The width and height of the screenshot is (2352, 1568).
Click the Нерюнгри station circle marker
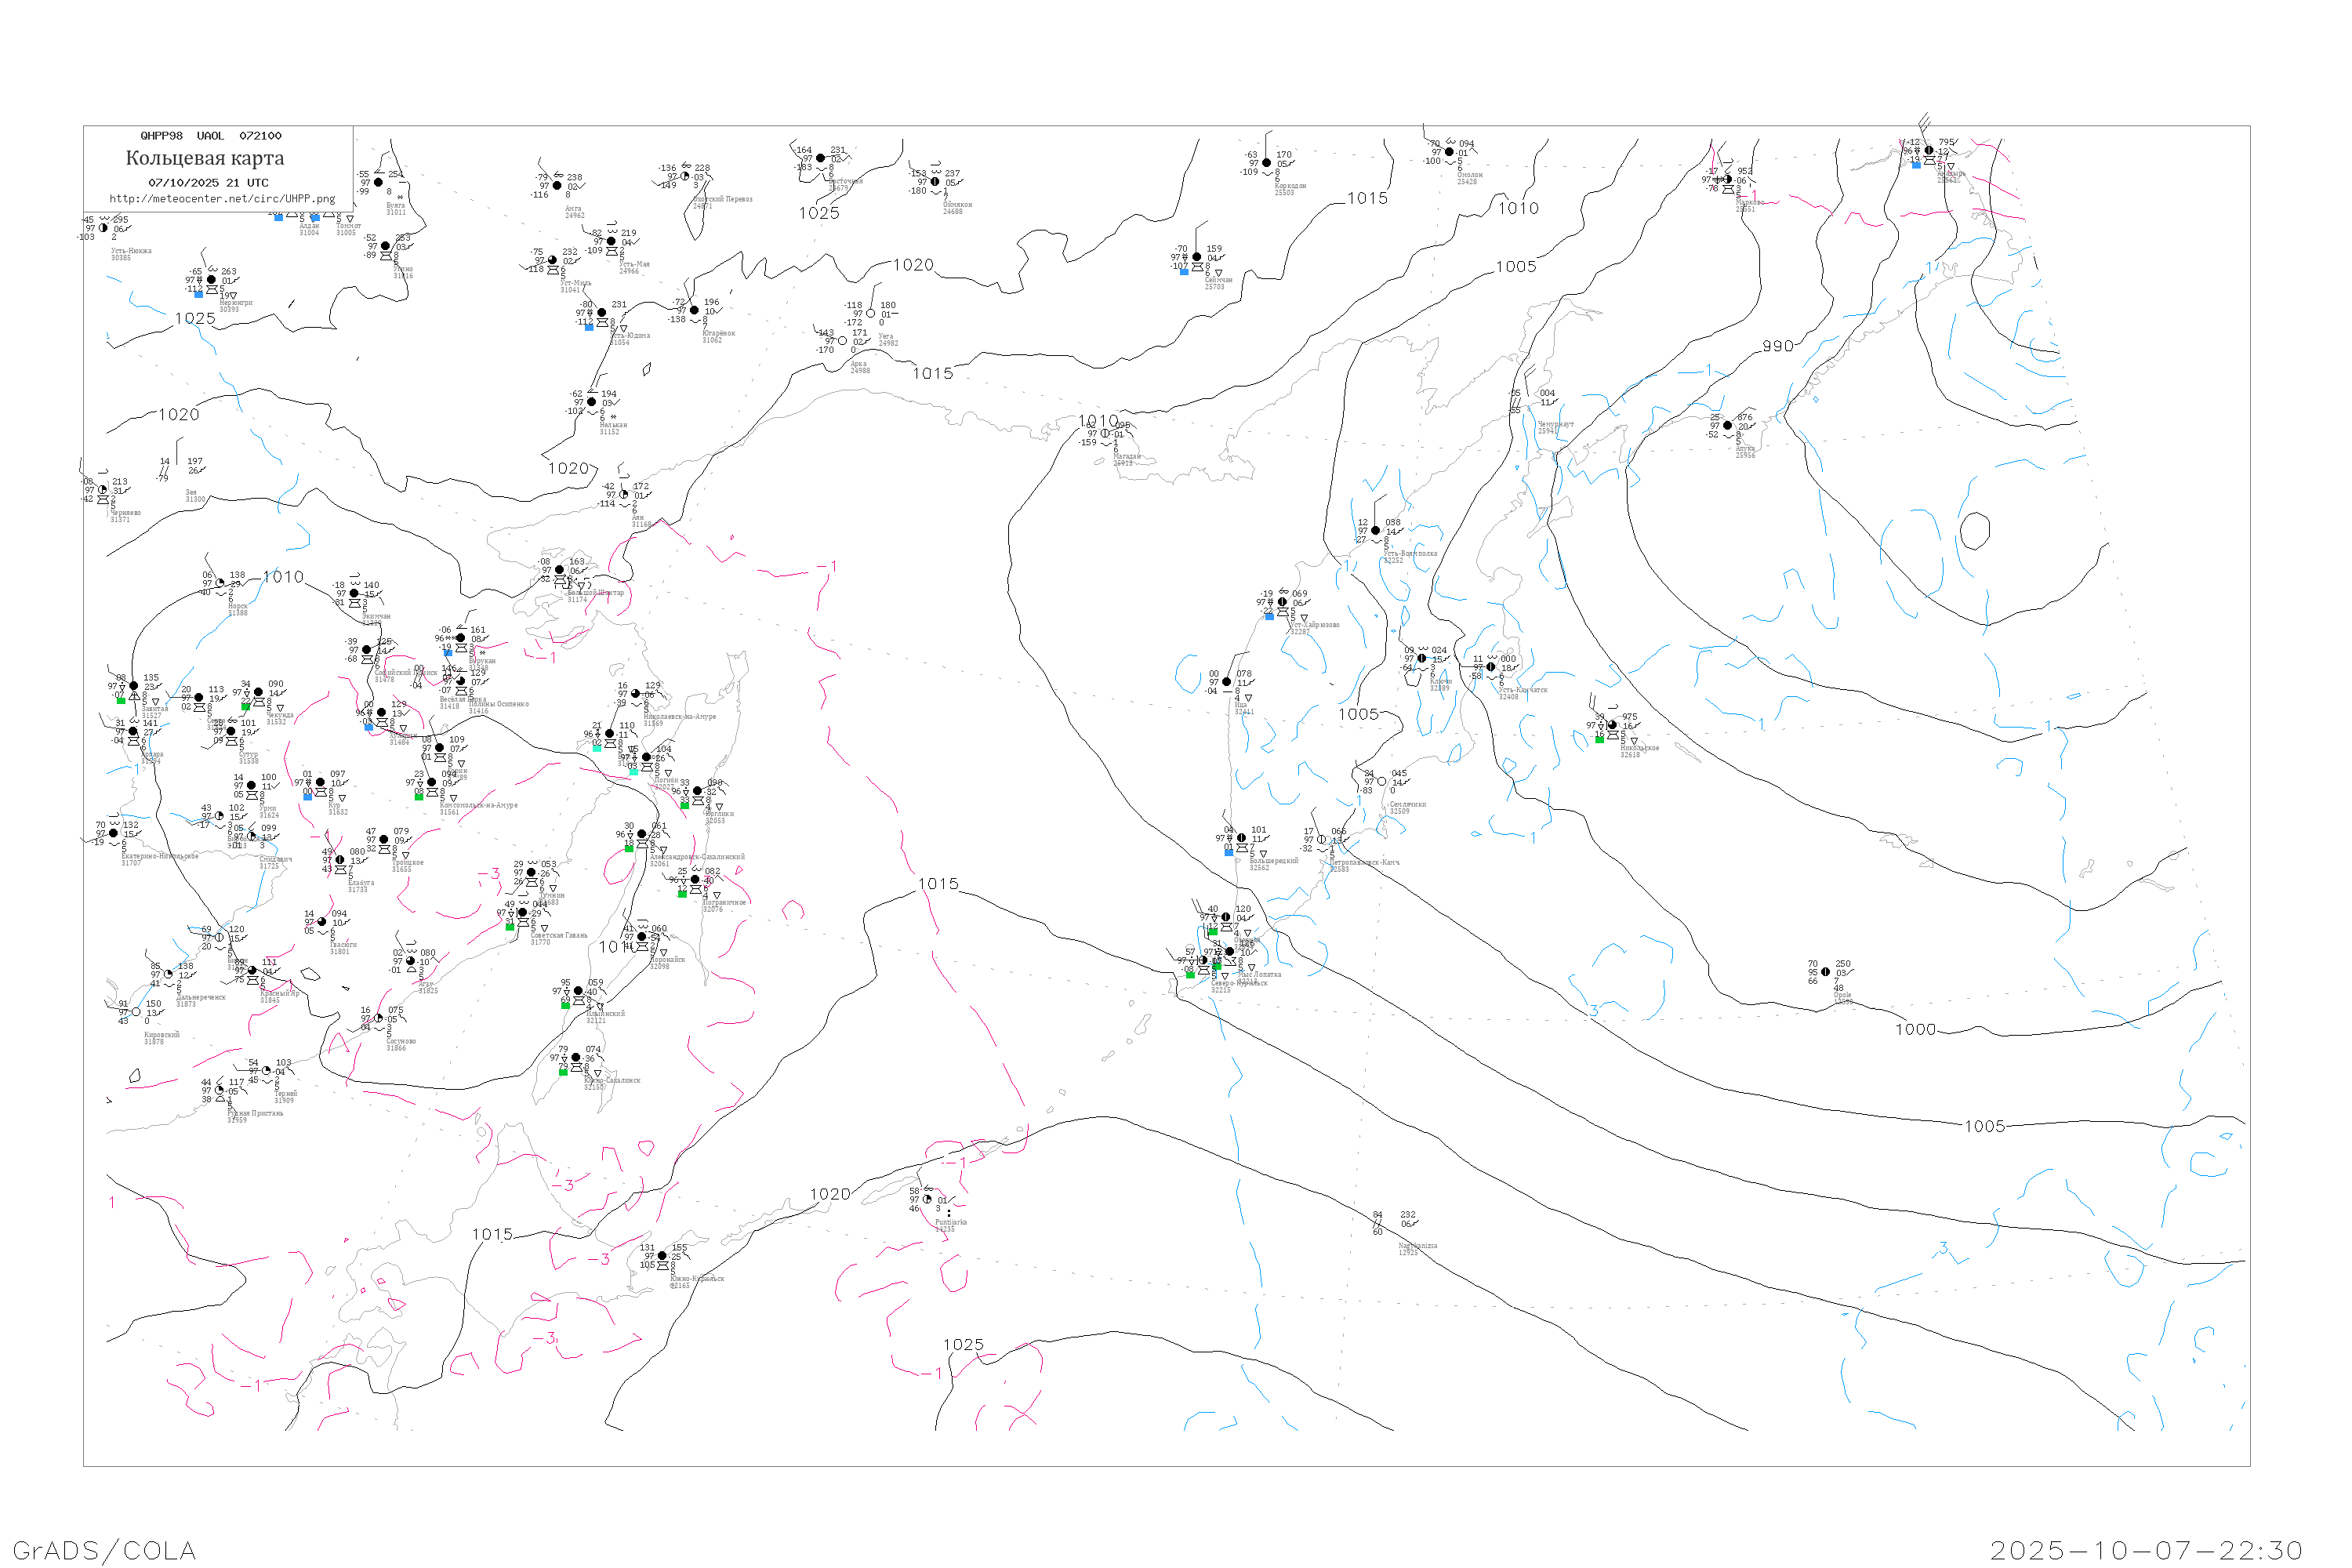coord(211,280)
